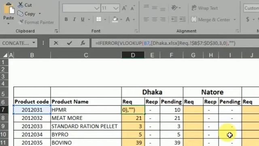Open the font name combo box
Image resolution: width=259 pixels, height=146 pixels.
coord(81,8)
